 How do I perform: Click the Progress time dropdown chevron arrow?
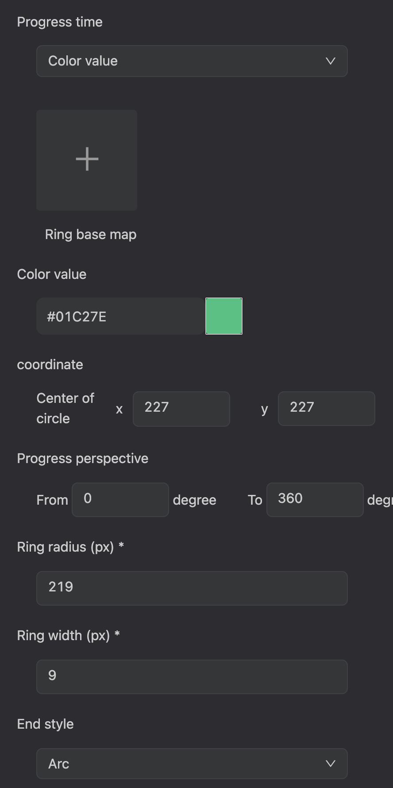330,61
